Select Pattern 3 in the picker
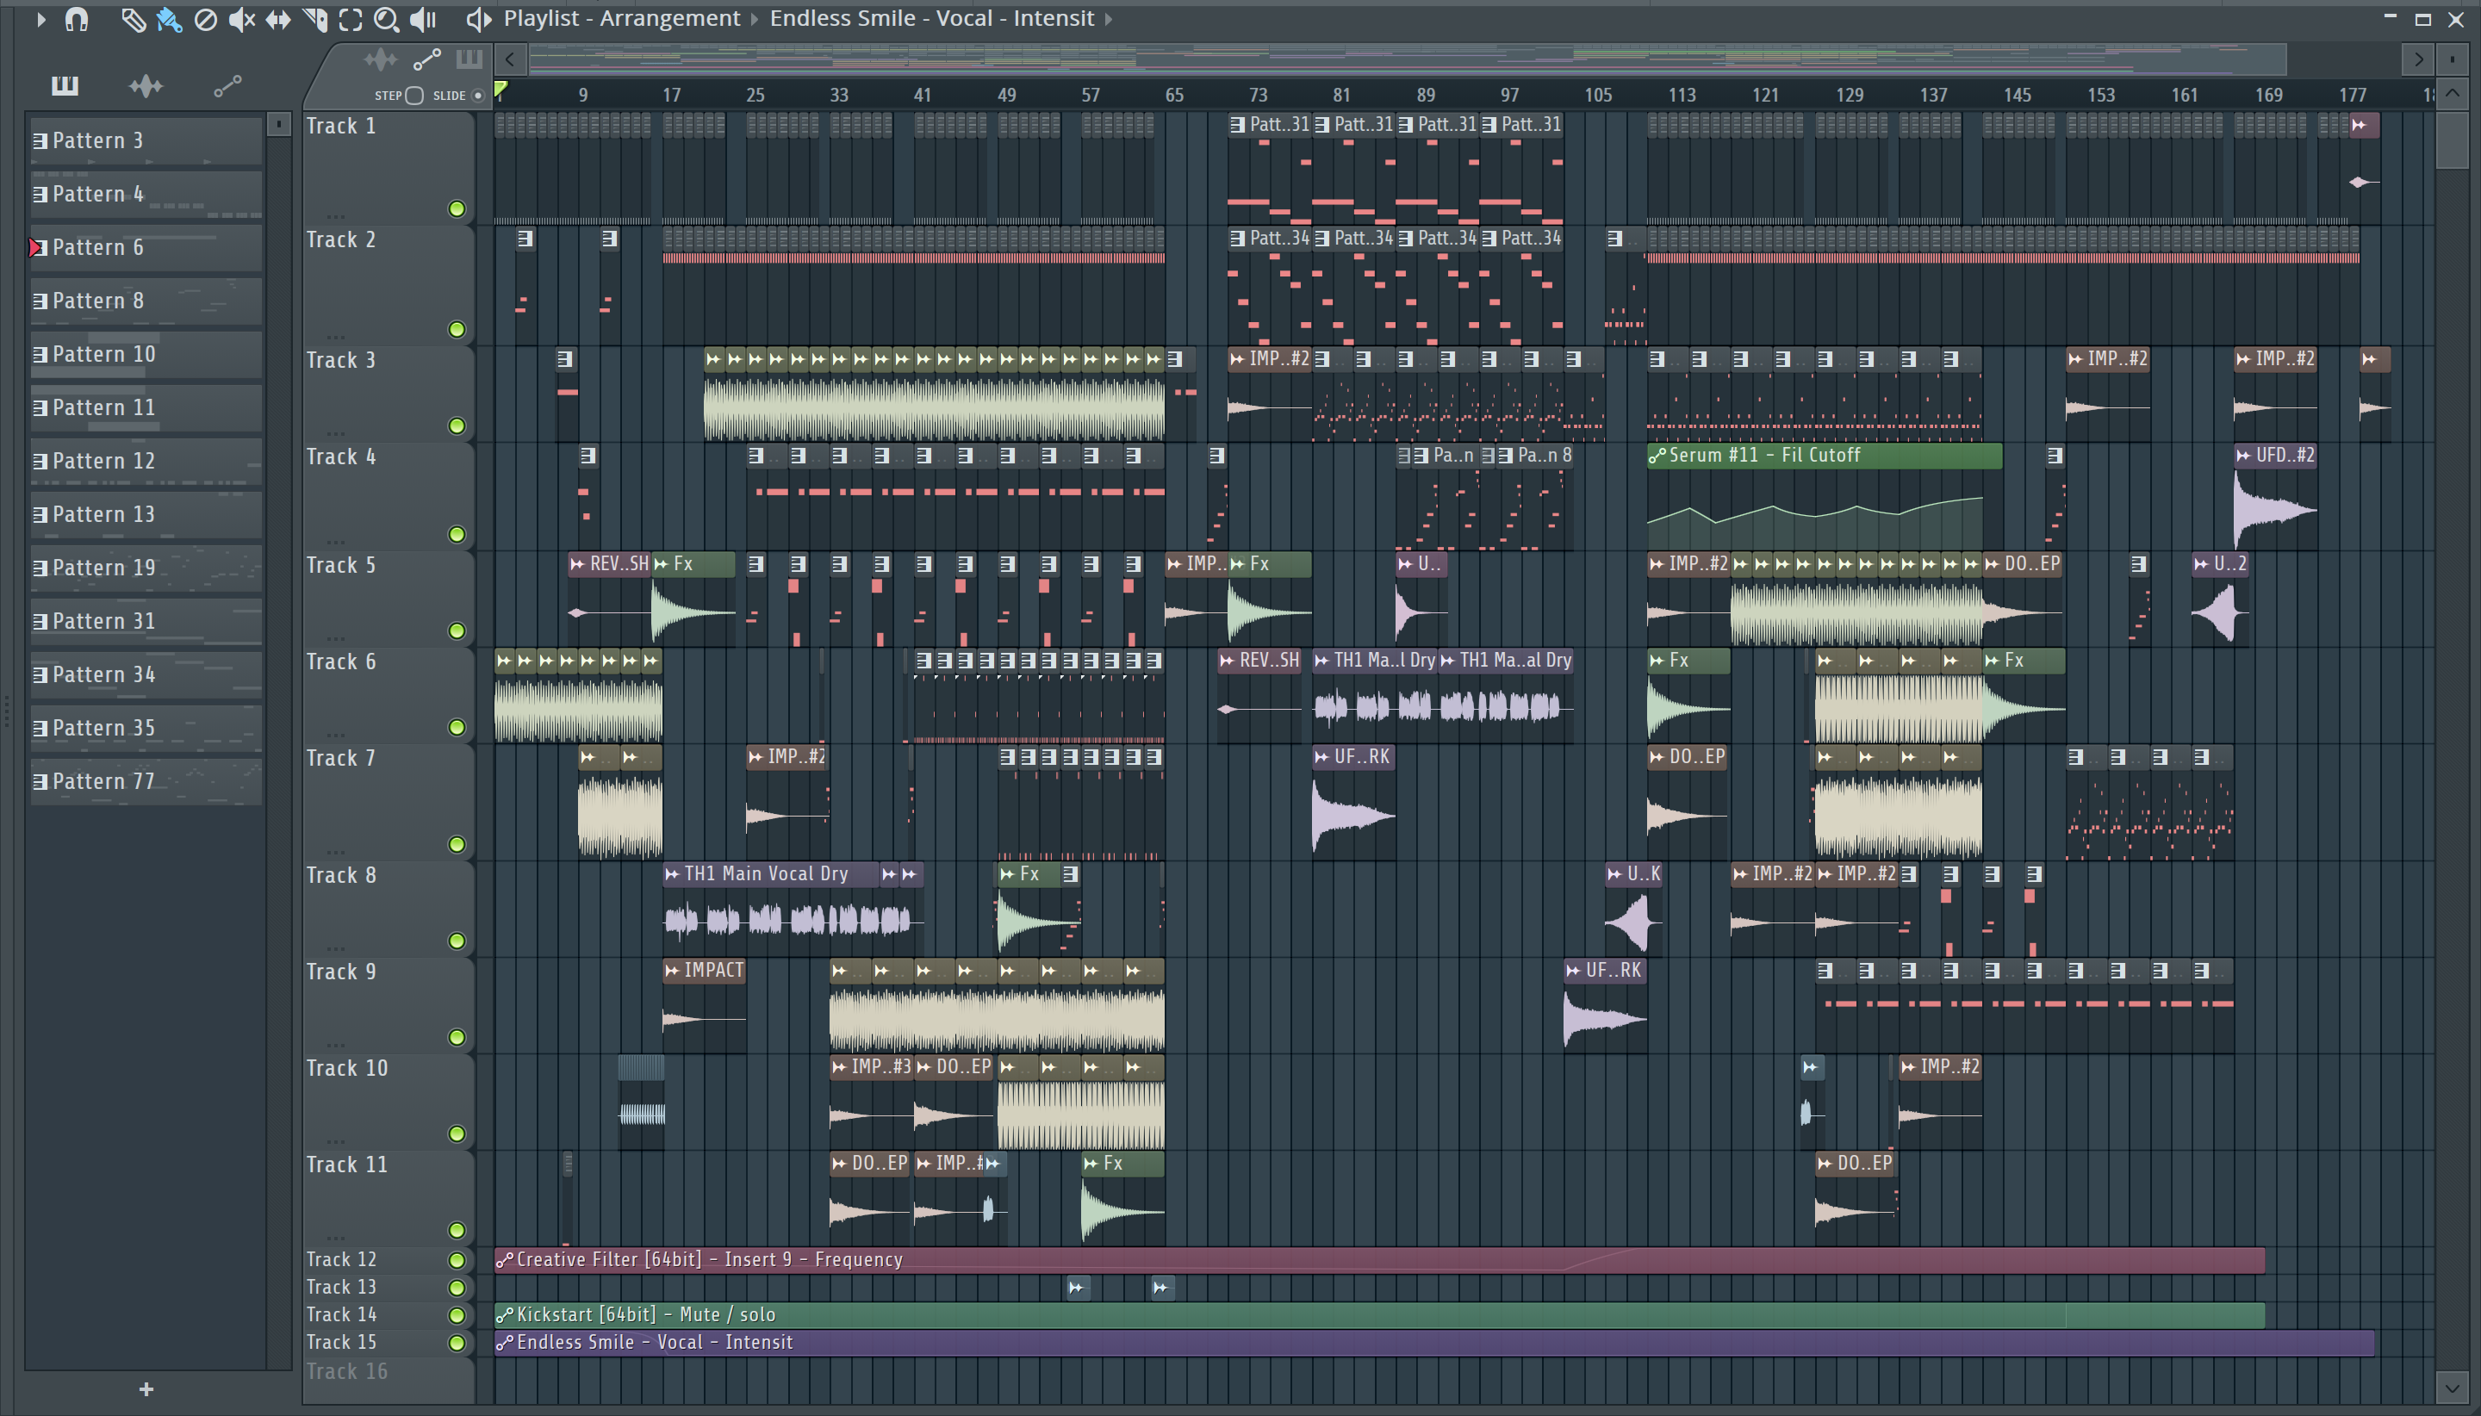2481x1416 pixels. tap(146, 141)
